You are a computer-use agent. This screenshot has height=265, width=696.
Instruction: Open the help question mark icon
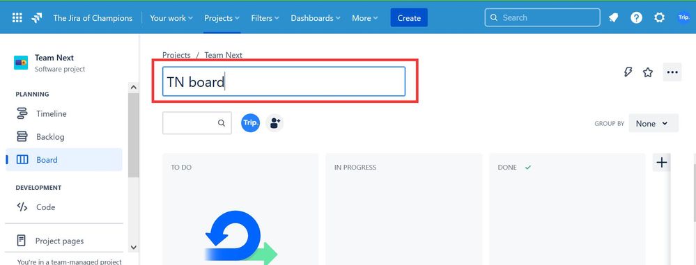(637, 17)
